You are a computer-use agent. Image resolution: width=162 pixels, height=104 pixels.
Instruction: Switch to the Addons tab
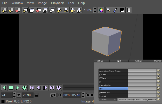138,61
